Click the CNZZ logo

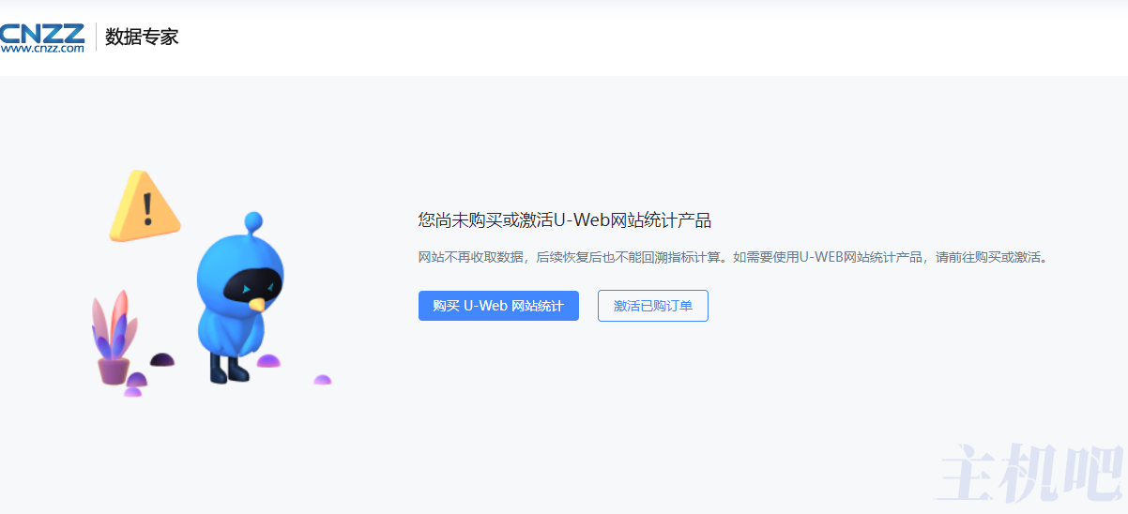coord(42,38)
